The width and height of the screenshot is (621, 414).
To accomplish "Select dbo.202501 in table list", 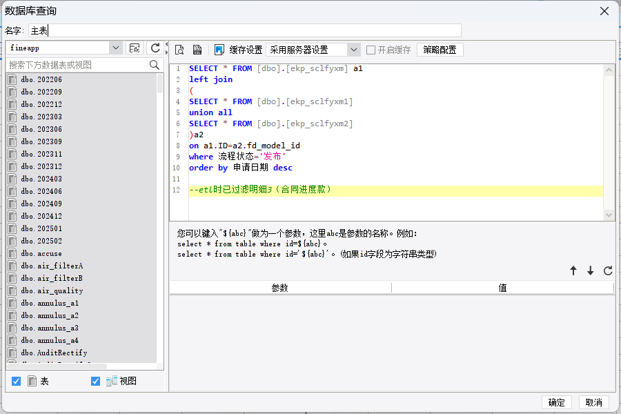I will tap(41, 228).
